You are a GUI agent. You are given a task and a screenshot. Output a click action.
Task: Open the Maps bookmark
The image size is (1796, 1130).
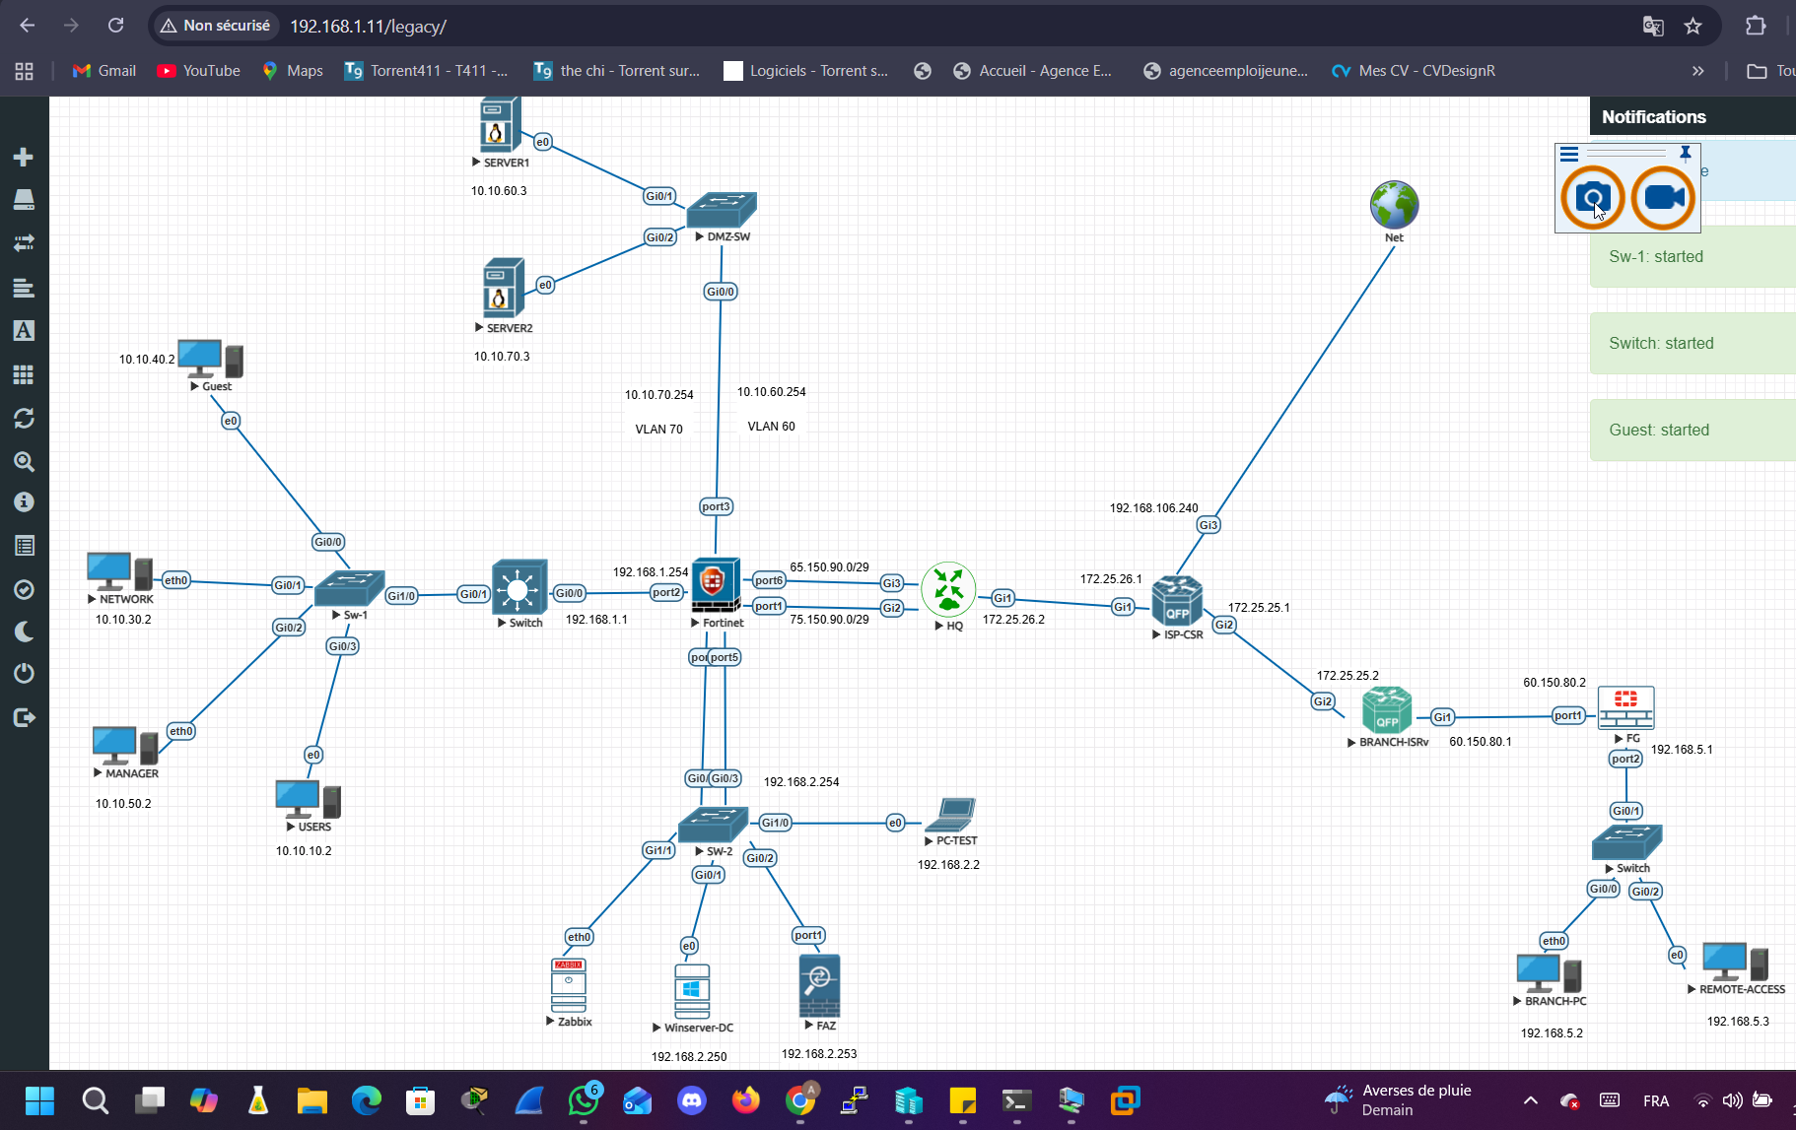pyautogui.click(x=293, y=71)
